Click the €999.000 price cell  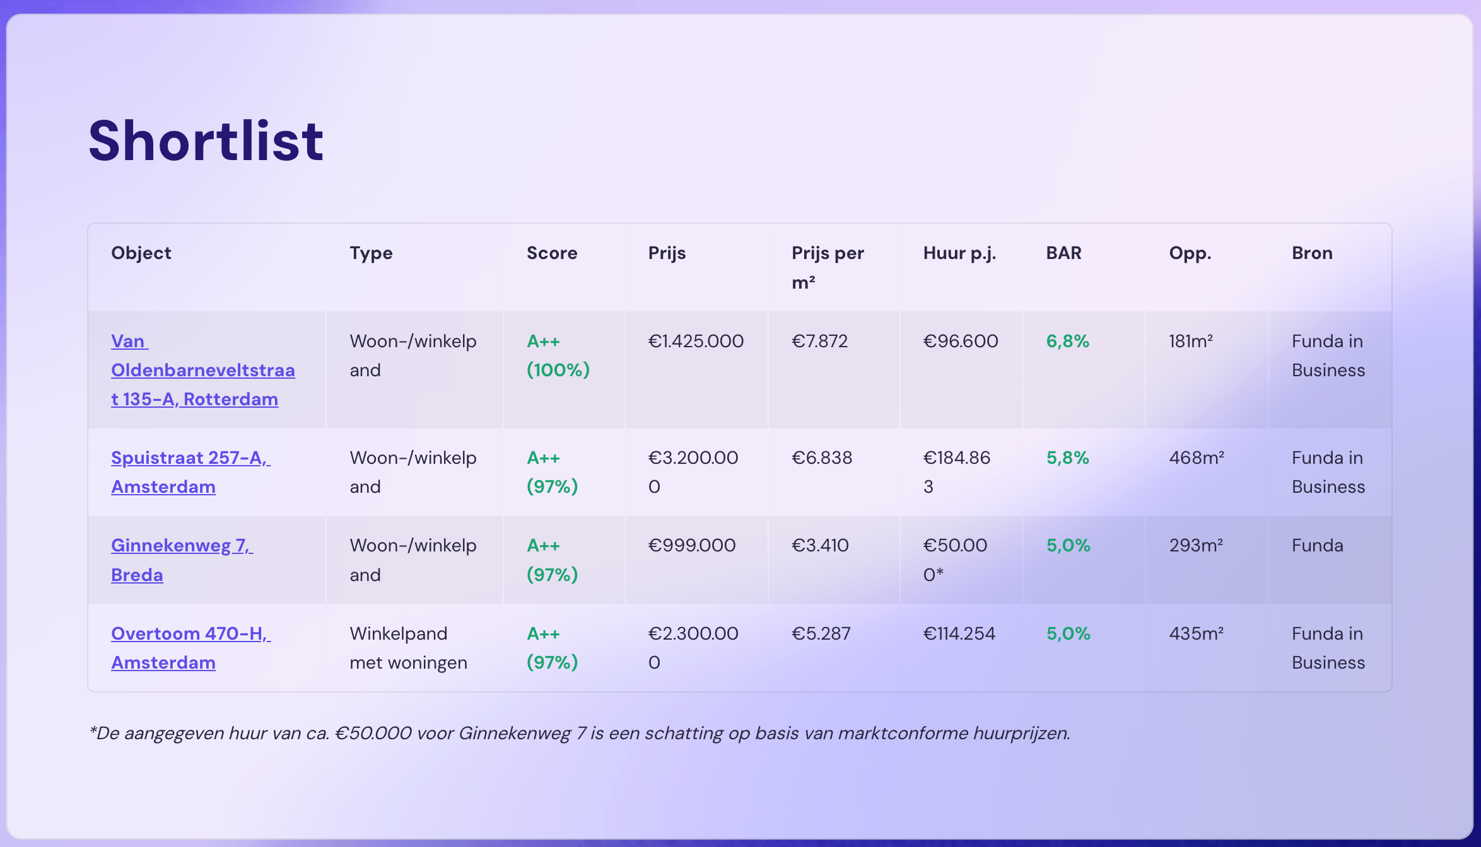[691, 546]
